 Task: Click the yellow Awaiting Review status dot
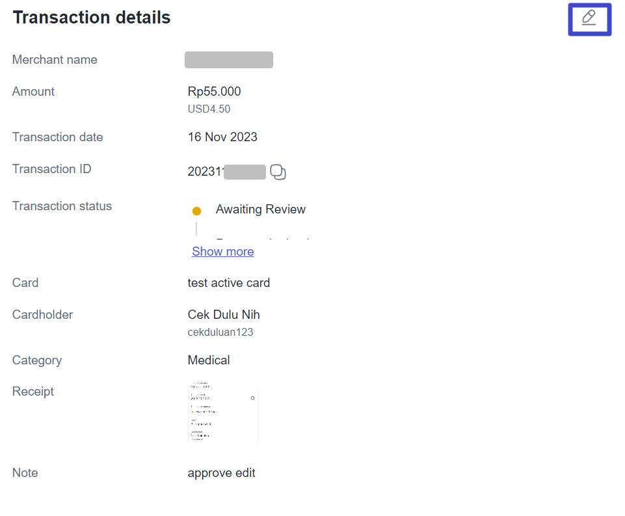pos(197,211)
